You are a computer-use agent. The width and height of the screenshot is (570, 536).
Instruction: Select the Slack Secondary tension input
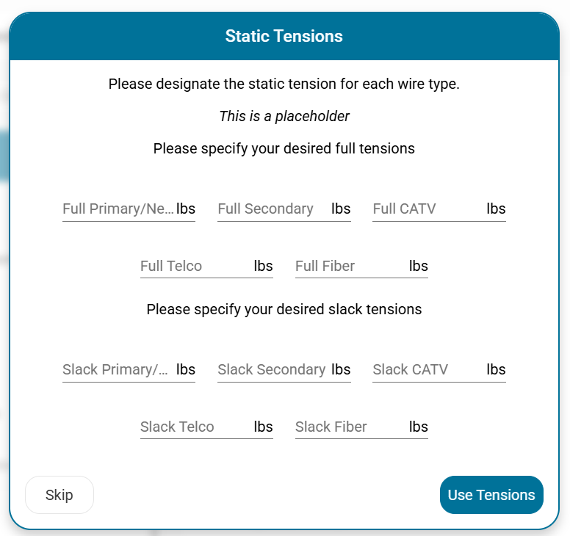tap(273, 370)
